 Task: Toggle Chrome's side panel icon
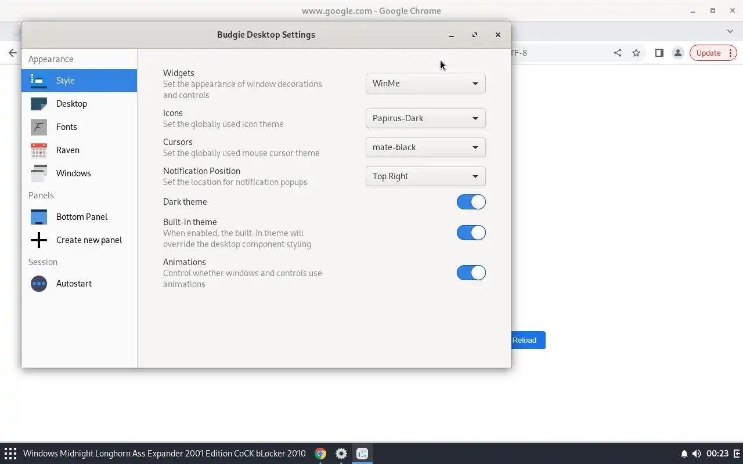pos(659,53)
